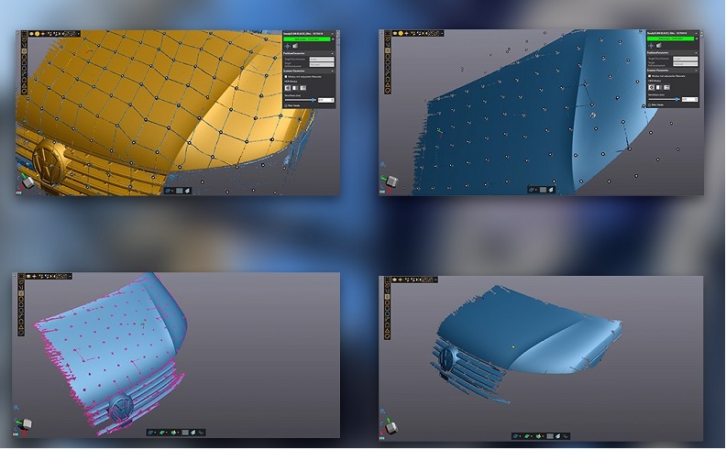This screenshot has width=726, height=450.
Task: Click the green surface icon in the pink-edged hood view bottom toolbar
Action: 162,433
